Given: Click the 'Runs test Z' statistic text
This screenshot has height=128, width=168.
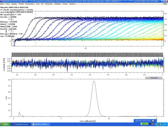Looking at the screenshot, I should [x=11, y=34].
